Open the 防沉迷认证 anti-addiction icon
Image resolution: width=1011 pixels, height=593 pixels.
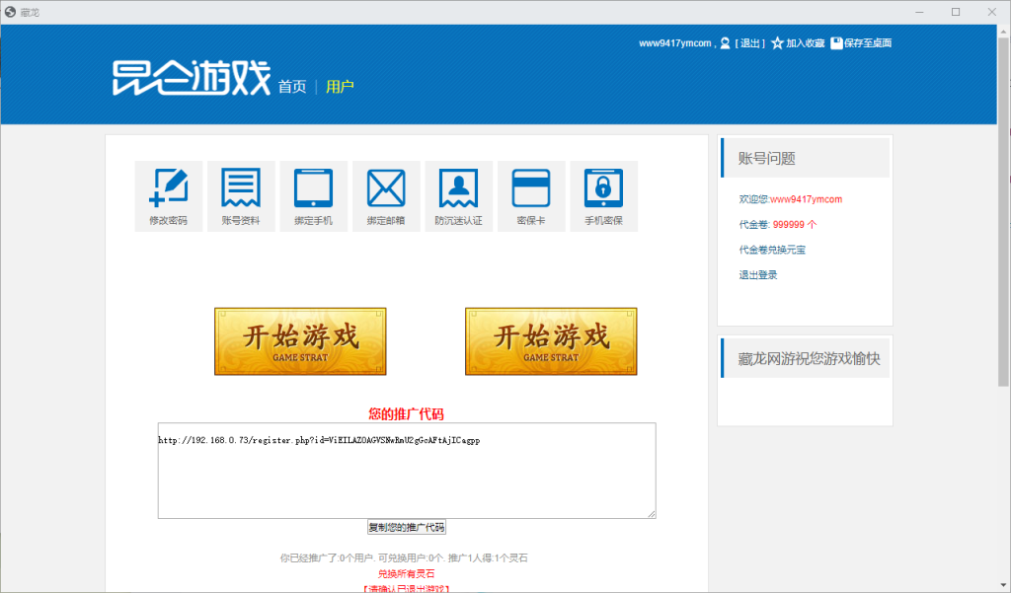click(x=458, y=196)
